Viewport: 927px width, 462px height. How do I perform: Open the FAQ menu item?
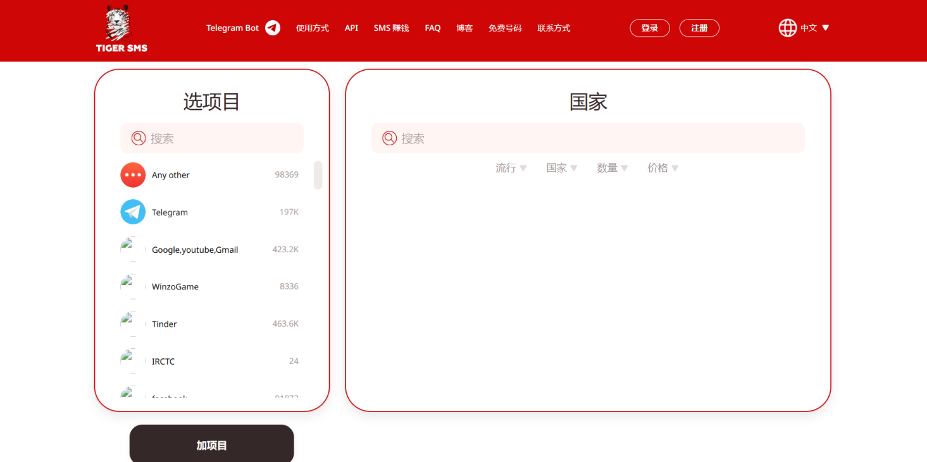(x=433, y=28)
